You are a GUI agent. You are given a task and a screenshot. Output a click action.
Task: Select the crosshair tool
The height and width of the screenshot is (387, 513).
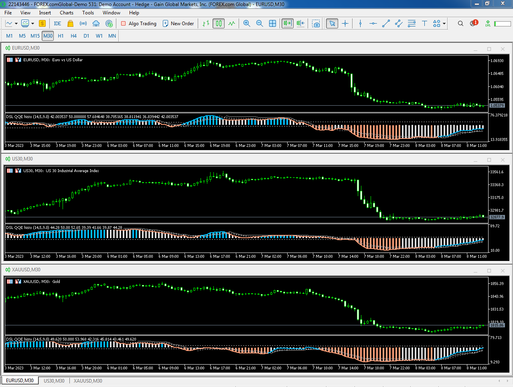pyautogui.click(x=345, y=24)
